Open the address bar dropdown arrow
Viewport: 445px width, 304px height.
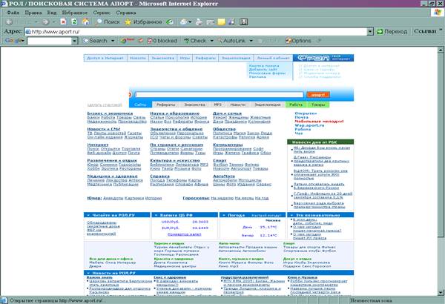click(x=370, y=31)
